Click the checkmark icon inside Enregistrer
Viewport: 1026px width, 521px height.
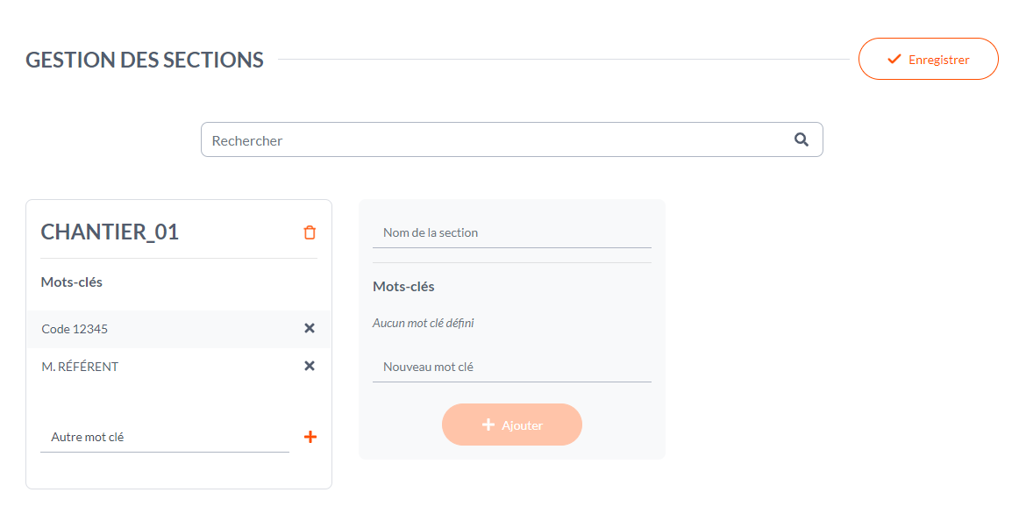coord(894,59)
